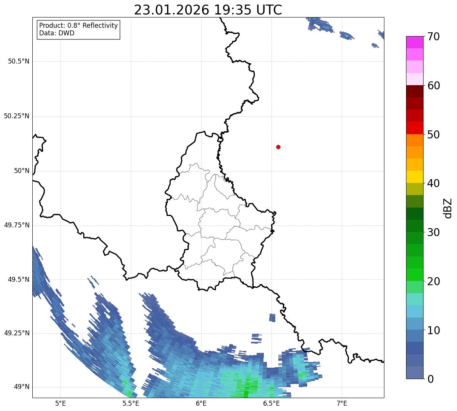Click the colorbar tick label 50
This screenshot has height=411, width=457.
[433, 135]
